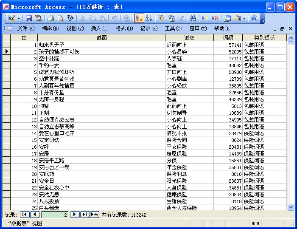
Task: Go to last record button
Action: pos(85,215)
